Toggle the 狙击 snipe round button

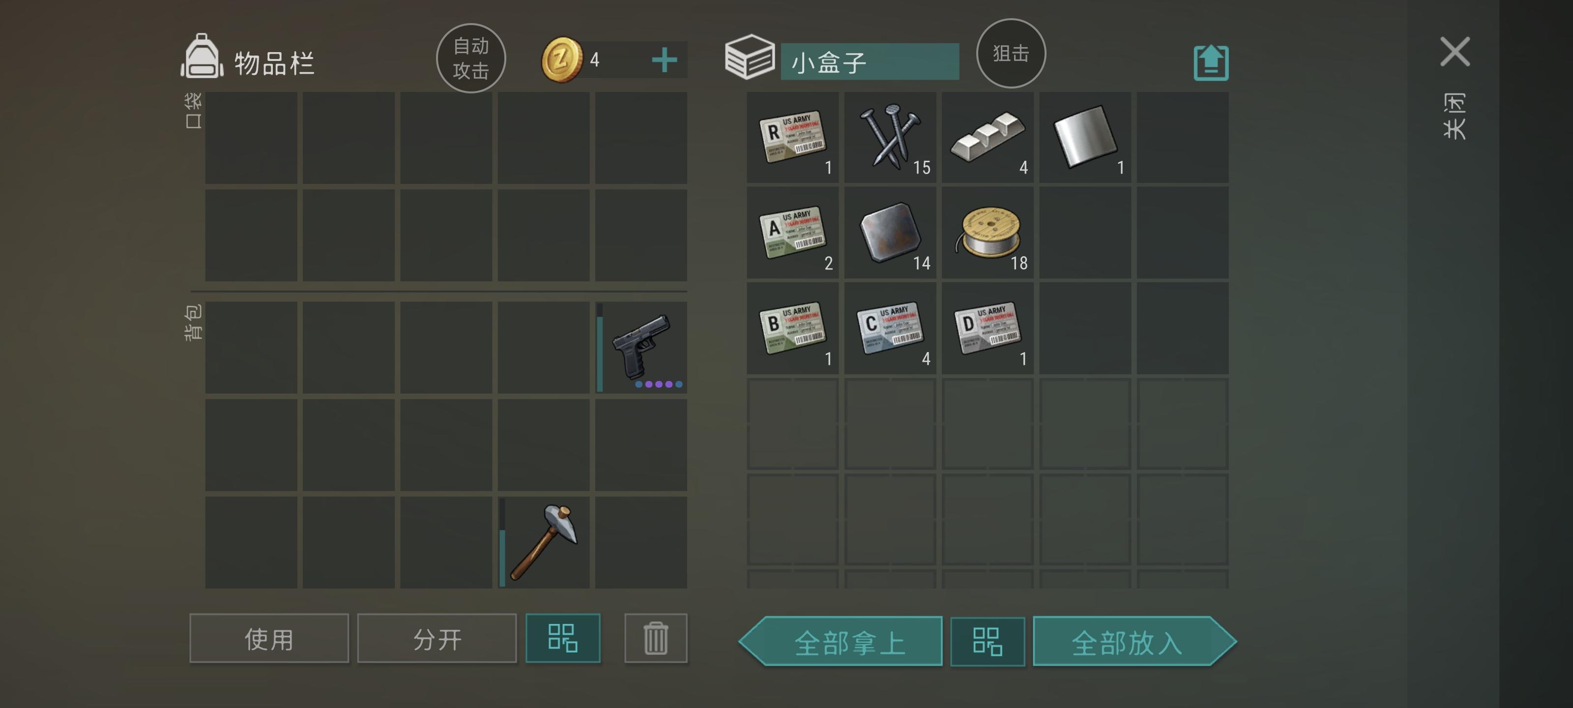pos(1011,53)
